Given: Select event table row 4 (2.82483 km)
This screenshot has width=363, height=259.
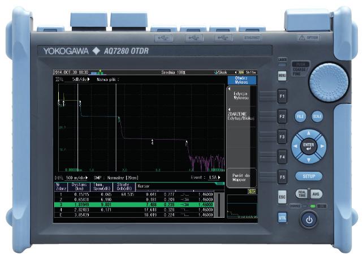Looking at the screenshot, I should [x=134, y=210].
